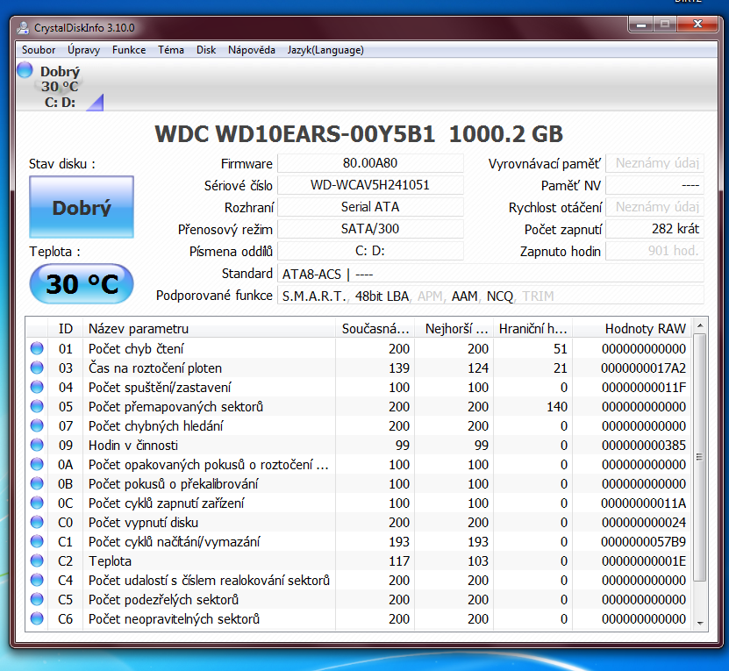This screenshot has height=671, width=729.
Task: Open the Funkce menu
Action: point(129,50)
